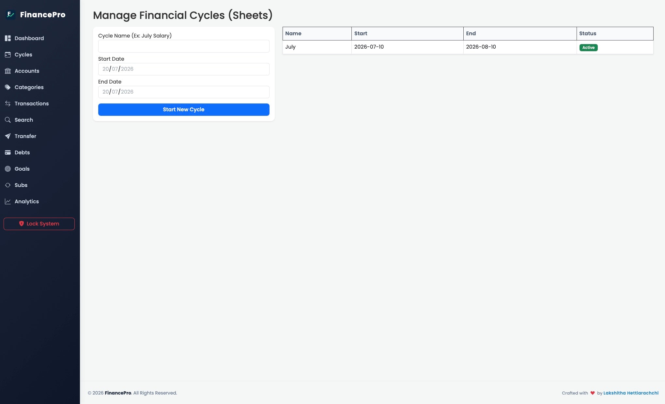Screen dimensions: 665x404
Task: Click the Manage Financial Cycles heading
Action: (183, 15)
